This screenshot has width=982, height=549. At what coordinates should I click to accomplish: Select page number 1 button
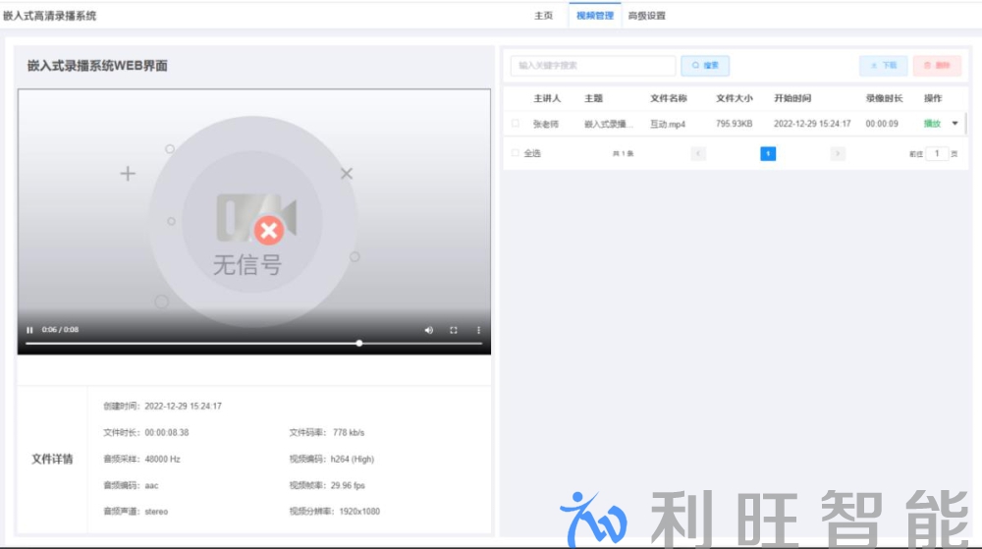[x=768, y=153]
